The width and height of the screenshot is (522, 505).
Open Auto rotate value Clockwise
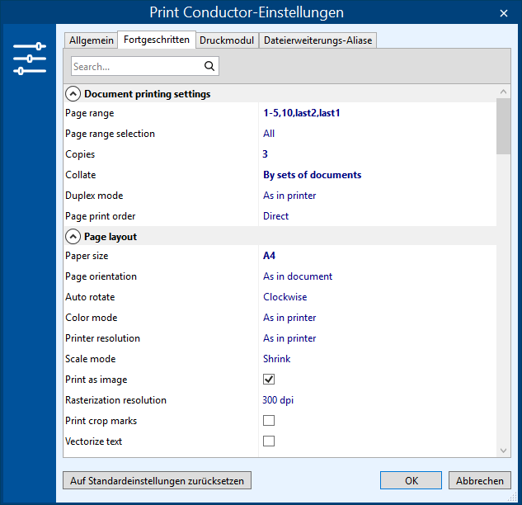pos(285,297)
